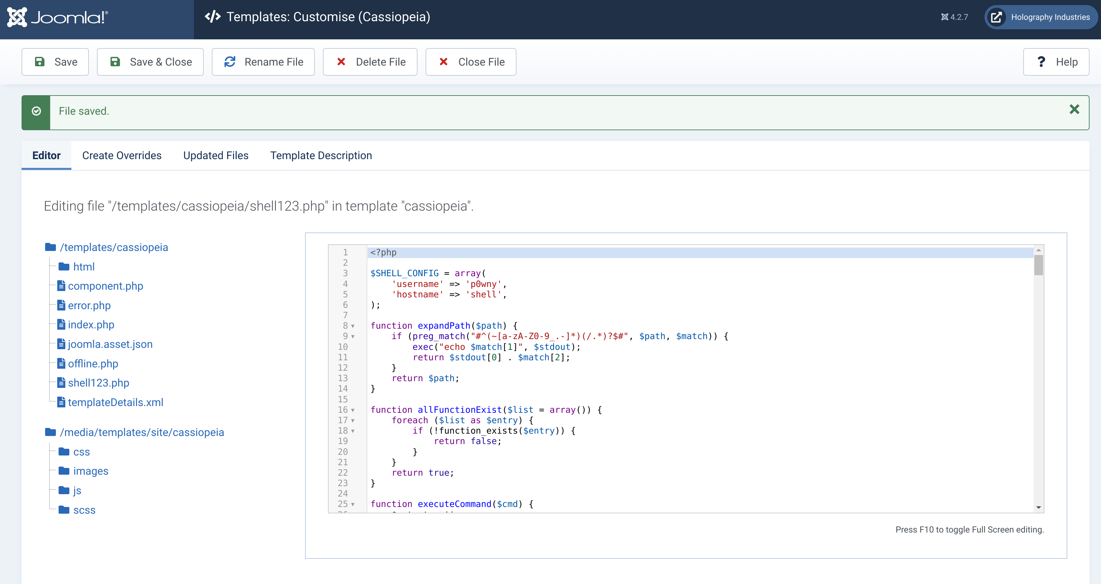The width and height of the screenshot is (1101, 584).
Task: Click the Delete File red X icon
Action: click(x=341, y=62)
